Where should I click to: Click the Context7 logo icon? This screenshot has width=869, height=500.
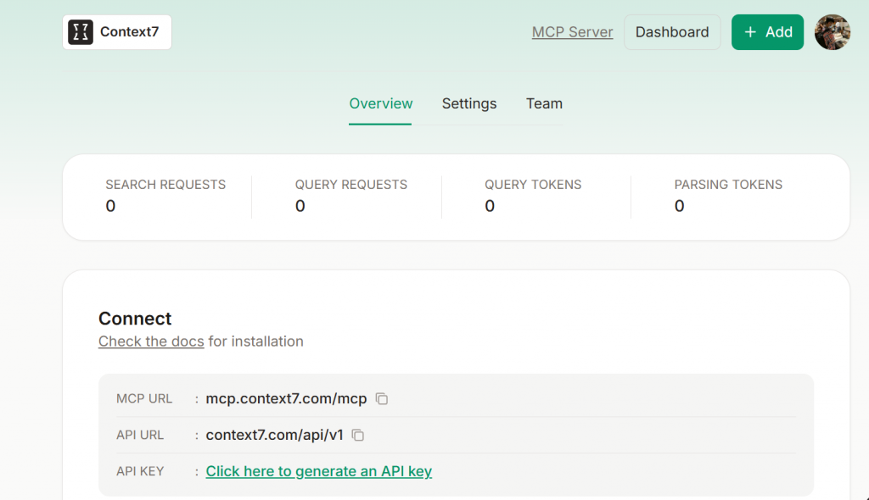click(81, 32)
